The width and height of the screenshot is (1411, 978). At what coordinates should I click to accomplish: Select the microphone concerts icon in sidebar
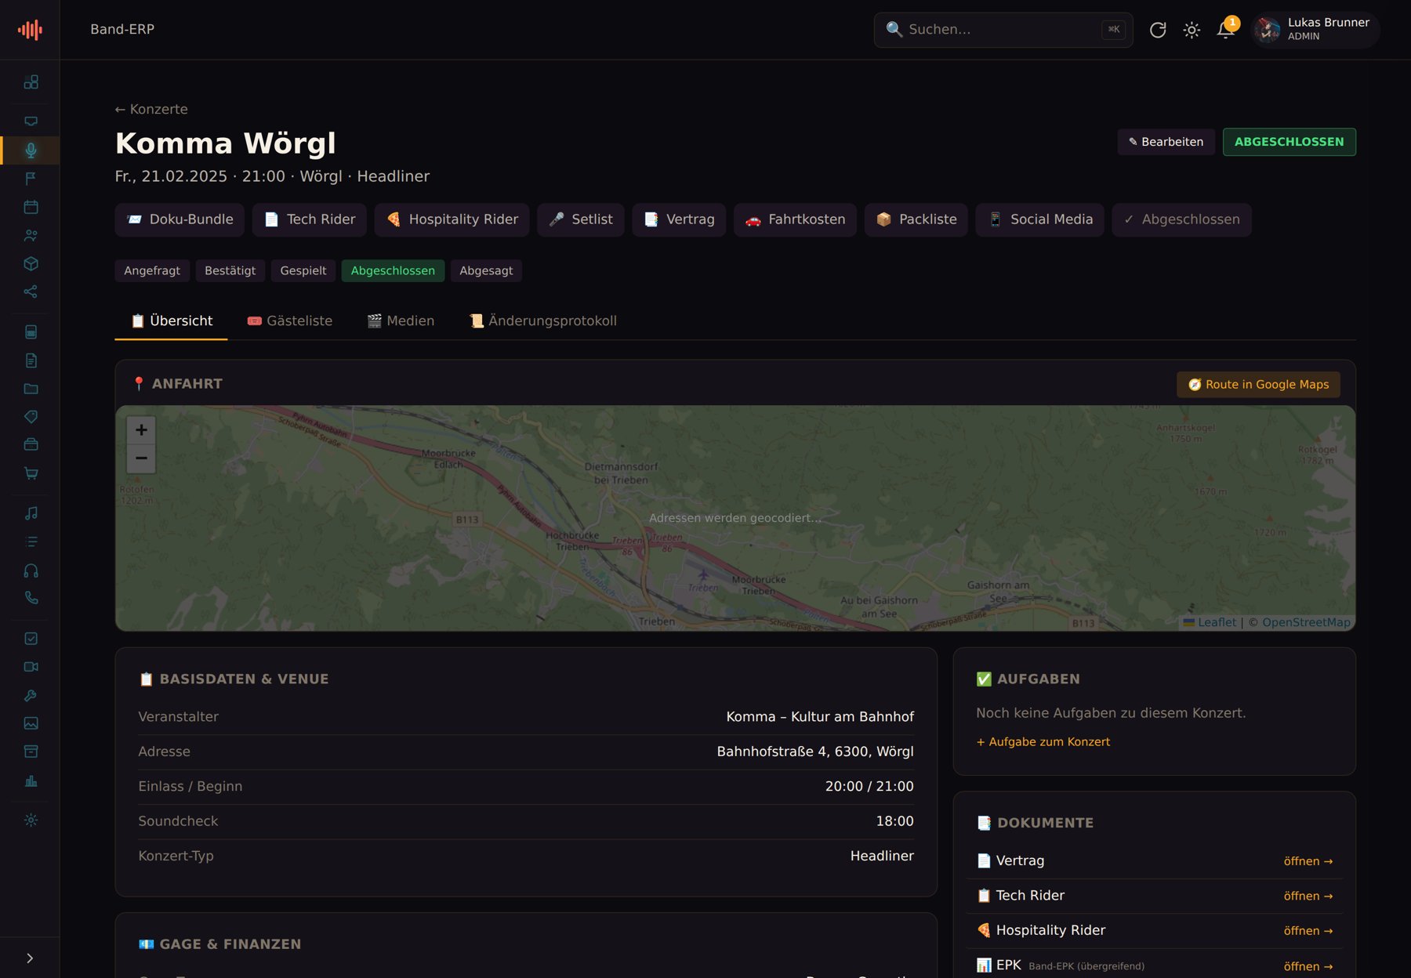(x=31, y=150)
